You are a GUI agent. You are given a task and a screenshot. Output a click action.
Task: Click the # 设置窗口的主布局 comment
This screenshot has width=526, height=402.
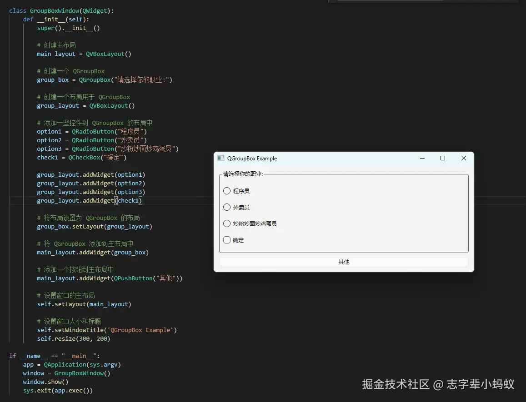(66, 295)
